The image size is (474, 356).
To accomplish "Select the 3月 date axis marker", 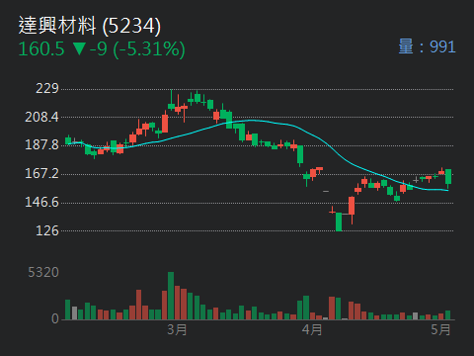I will [x=177, y=329].
